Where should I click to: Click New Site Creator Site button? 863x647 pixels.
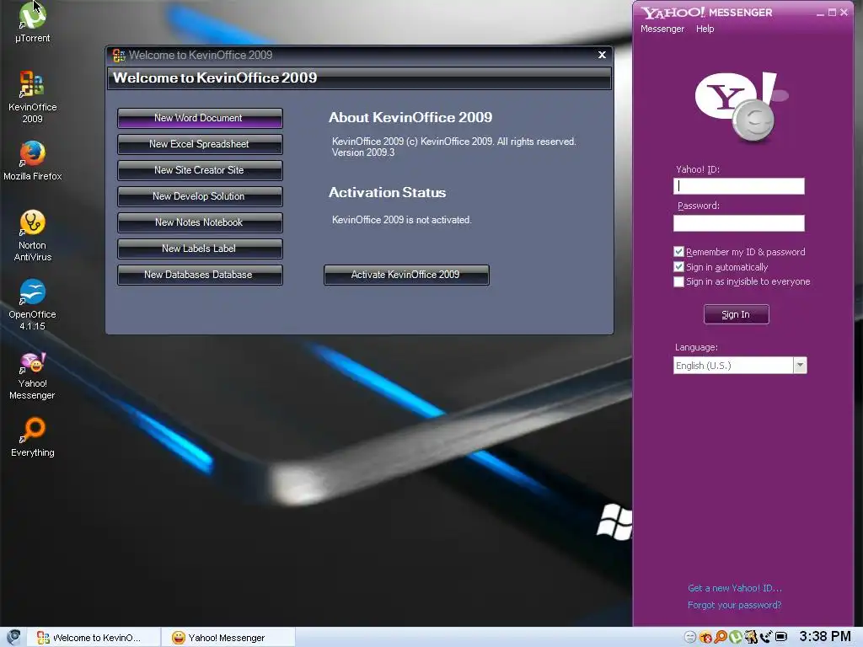click(x=200, y=170)
